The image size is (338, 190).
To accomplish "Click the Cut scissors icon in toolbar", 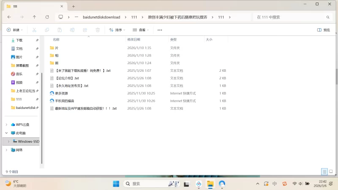I will coord(34,30).
